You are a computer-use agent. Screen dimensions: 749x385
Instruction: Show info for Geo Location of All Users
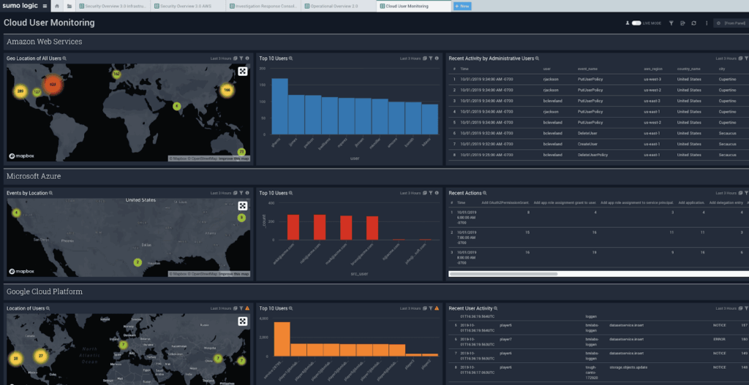pos(247,58)
